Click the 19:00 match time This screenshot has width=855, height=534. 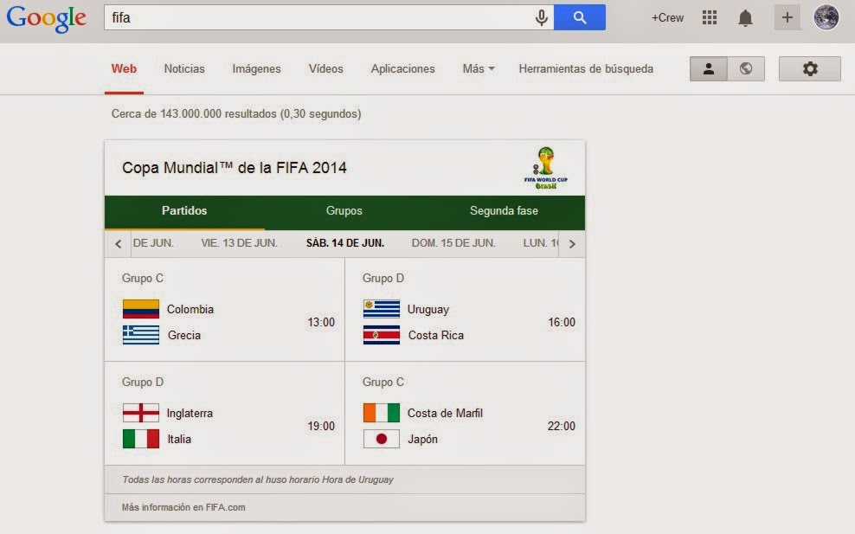point(321,426)
